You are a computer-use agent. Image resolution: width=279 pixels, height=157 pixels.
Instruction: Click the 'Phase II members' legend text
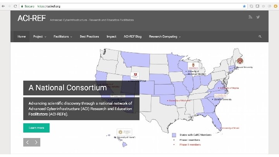coord(190,145)
